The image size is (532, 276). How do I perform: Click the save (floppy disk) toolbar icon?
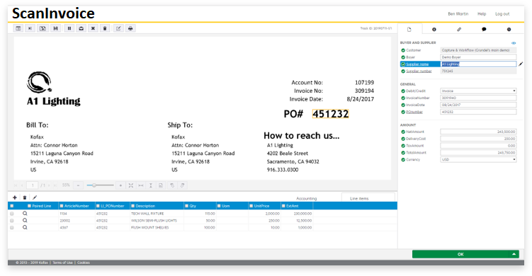click(x=56, y=28)
